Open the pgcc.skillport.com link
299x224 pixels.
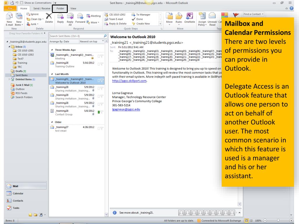(x=129, y=81)
